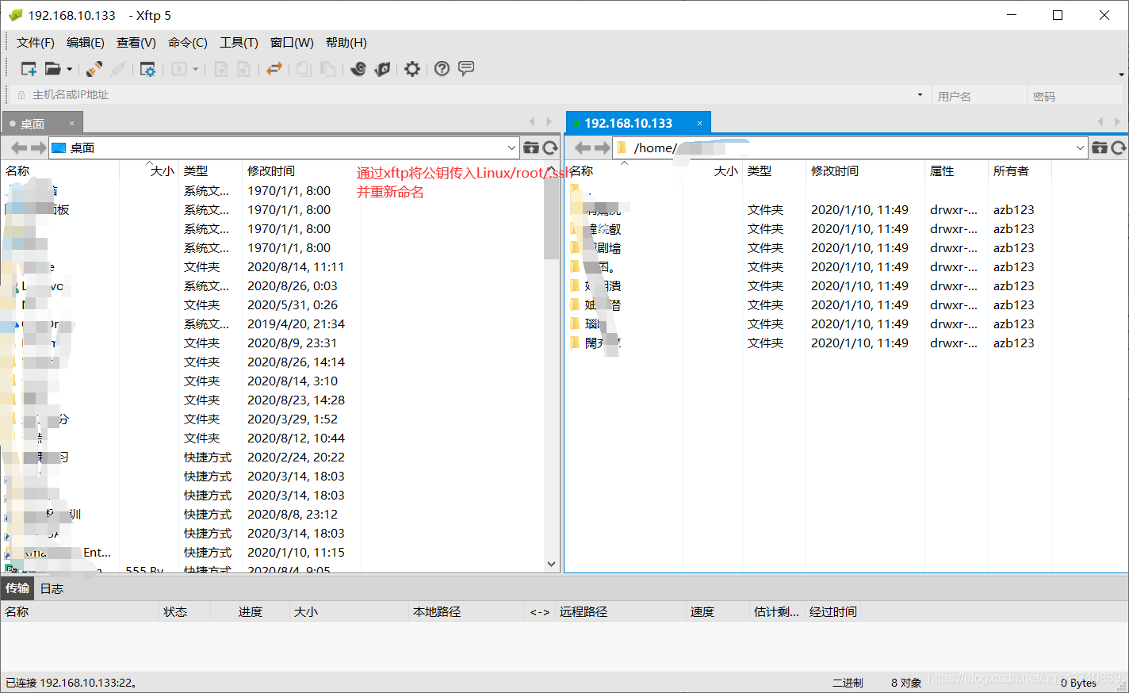Image resolution: width=1129 pixels, height=693 pixels.
Task: Click the 本地路径 transfer column header
Action: (x=466, y=611)
